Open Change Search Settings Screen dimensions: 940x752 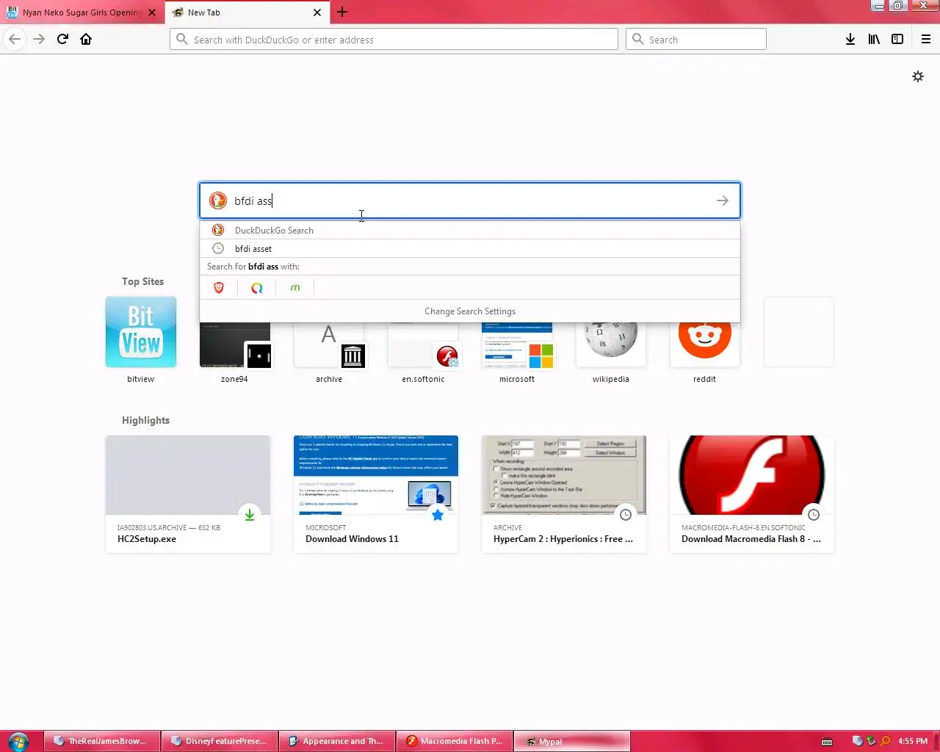point(470,311)
